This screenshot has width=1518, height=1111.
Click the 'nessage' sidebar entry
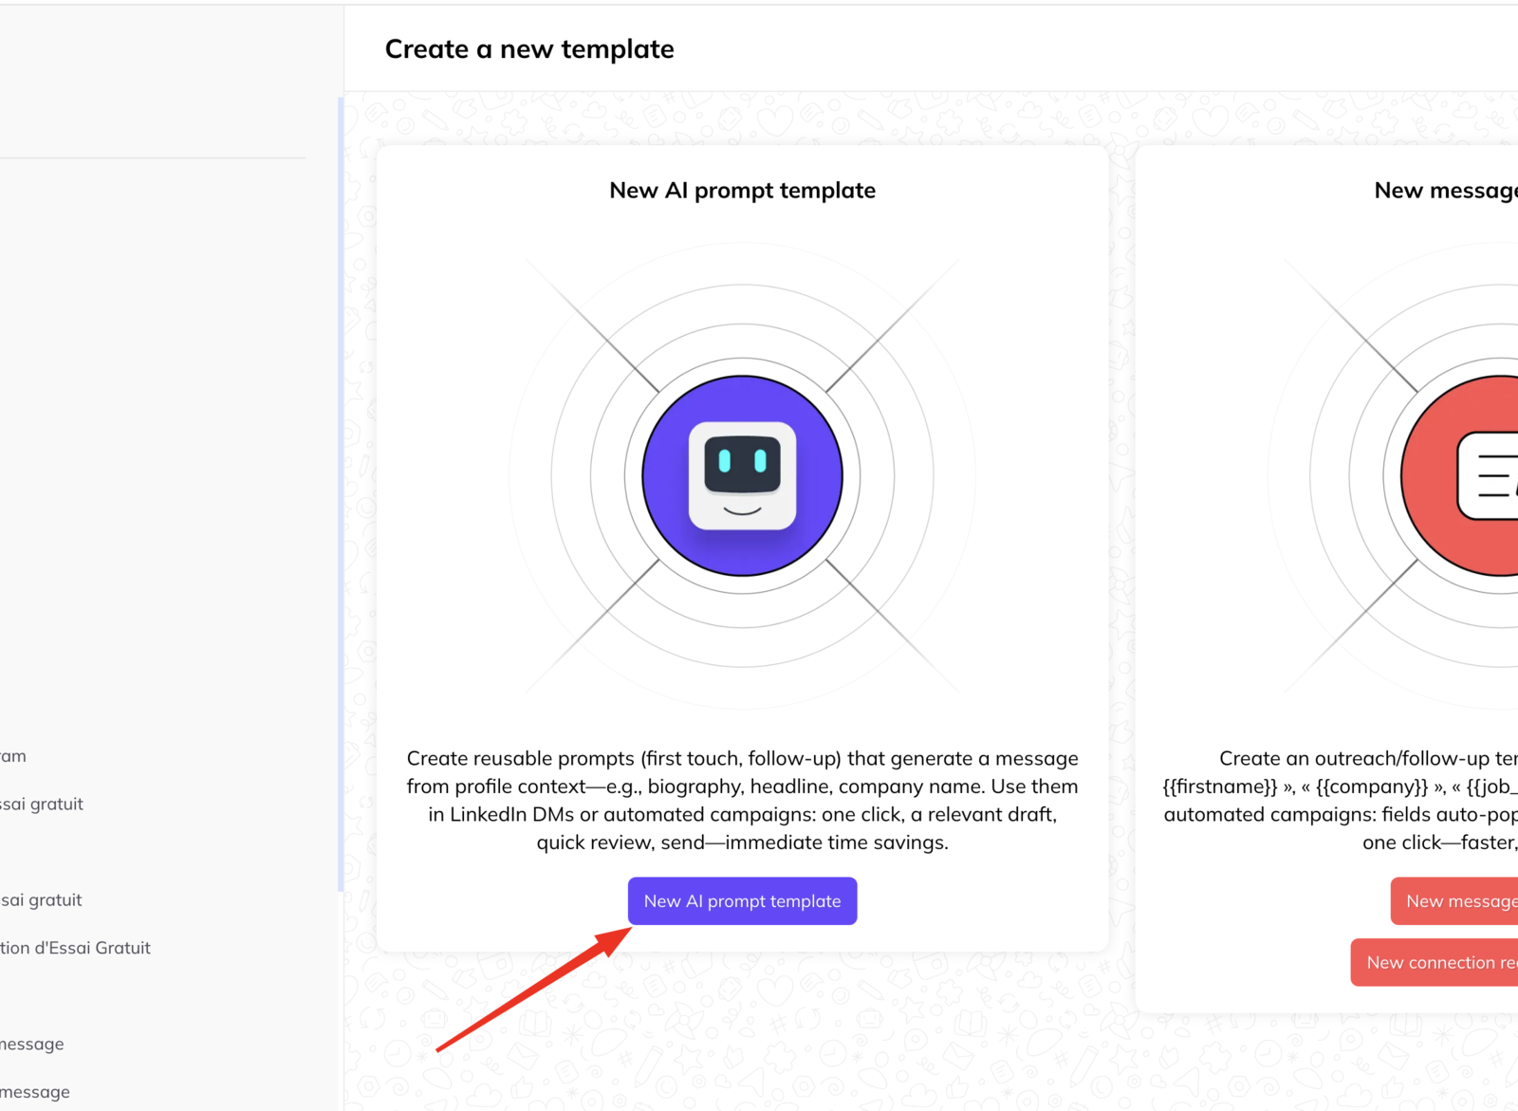point(32,1044)
